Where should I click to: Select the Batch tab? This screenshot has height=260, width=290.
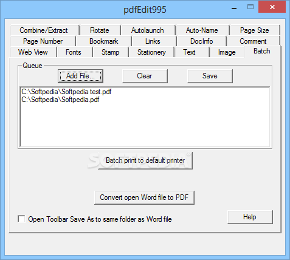(x=263, y=52)
